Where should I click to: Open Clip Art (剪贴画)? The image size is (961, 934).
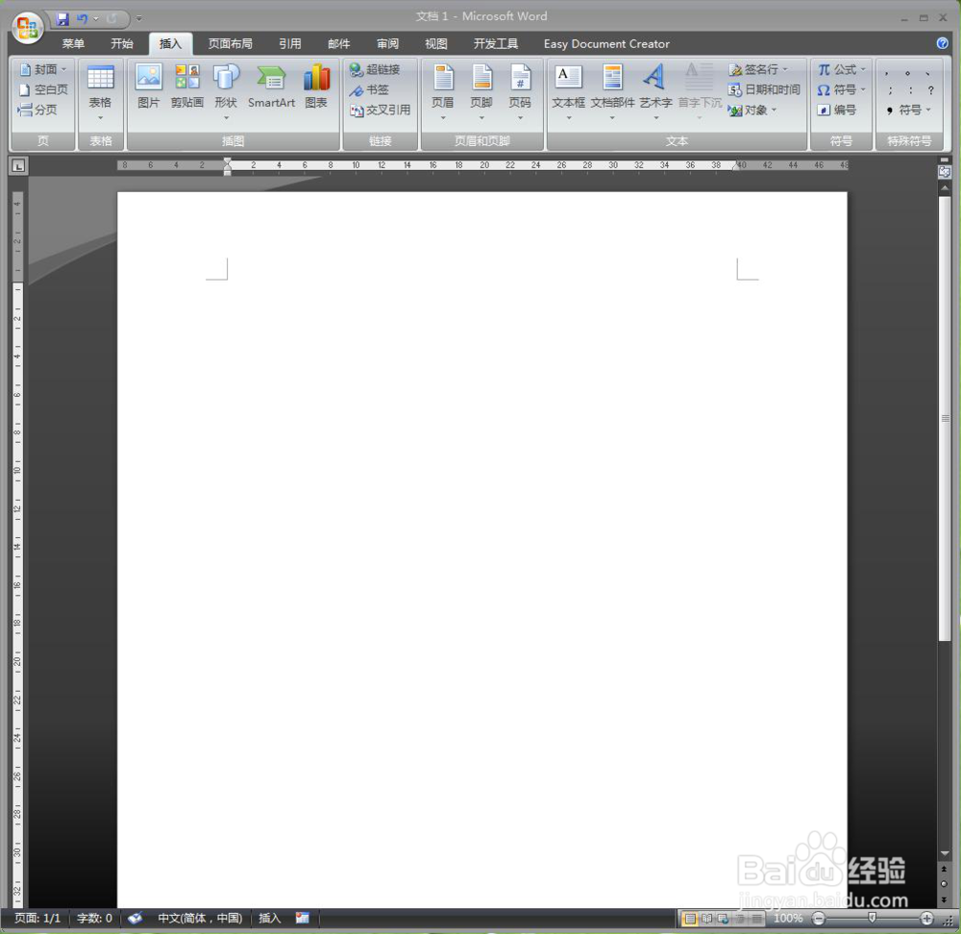pos(187,87)
